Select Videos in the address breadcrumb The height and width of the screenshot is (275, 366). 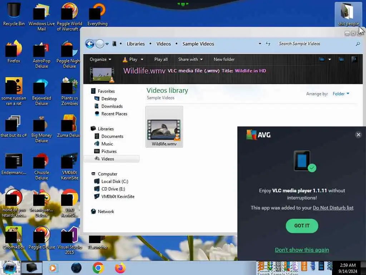point(163,44)
